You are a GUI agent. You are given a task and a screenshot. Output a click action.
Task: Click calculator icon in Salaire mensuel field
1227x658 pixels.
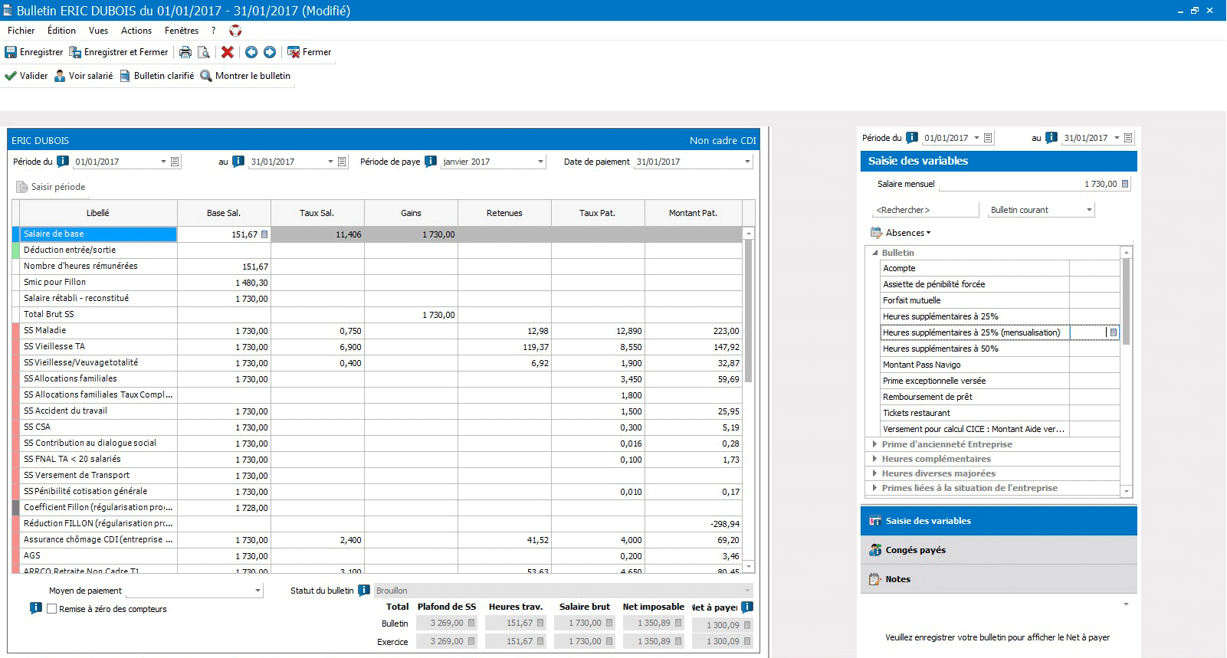(1124, 184)
